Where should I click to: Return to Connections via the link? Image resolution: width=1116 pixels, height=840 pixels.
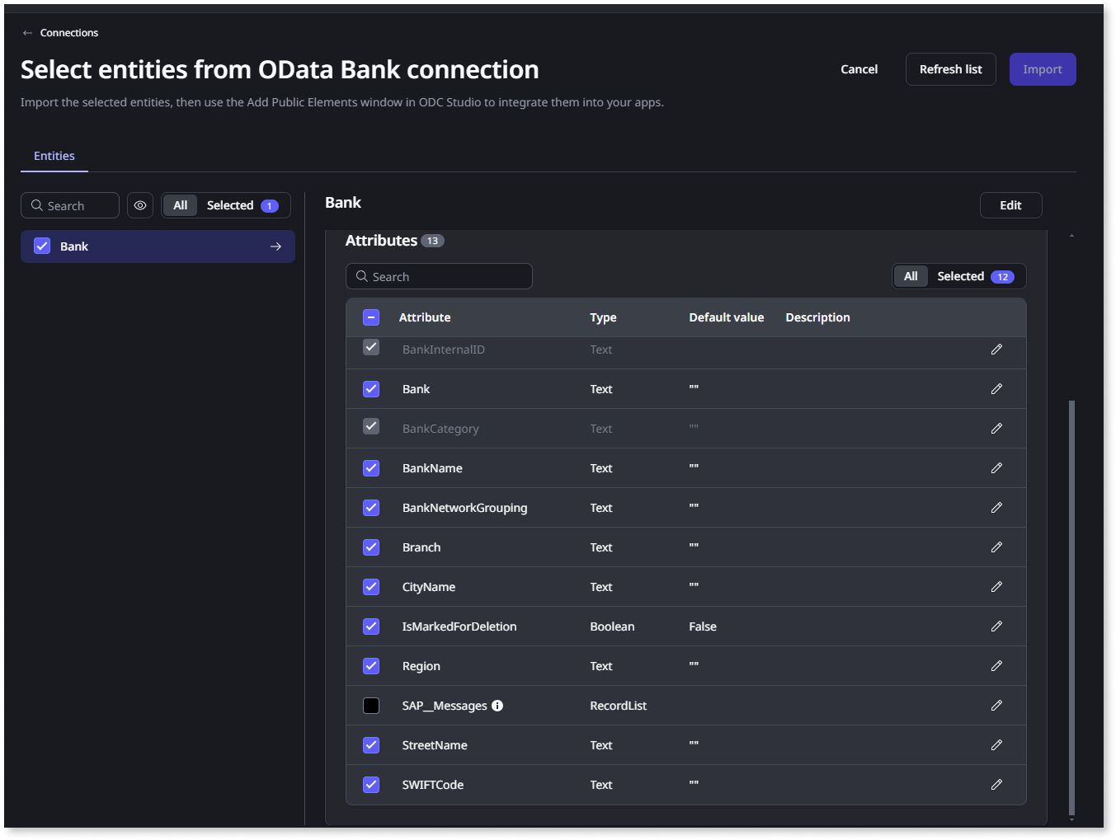[69, 32]
